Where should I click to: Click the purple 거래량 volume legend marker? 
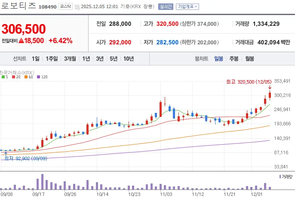point(280,177)
